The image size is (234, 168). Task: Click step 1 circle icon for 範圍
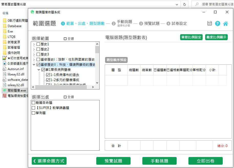[63, 24]
